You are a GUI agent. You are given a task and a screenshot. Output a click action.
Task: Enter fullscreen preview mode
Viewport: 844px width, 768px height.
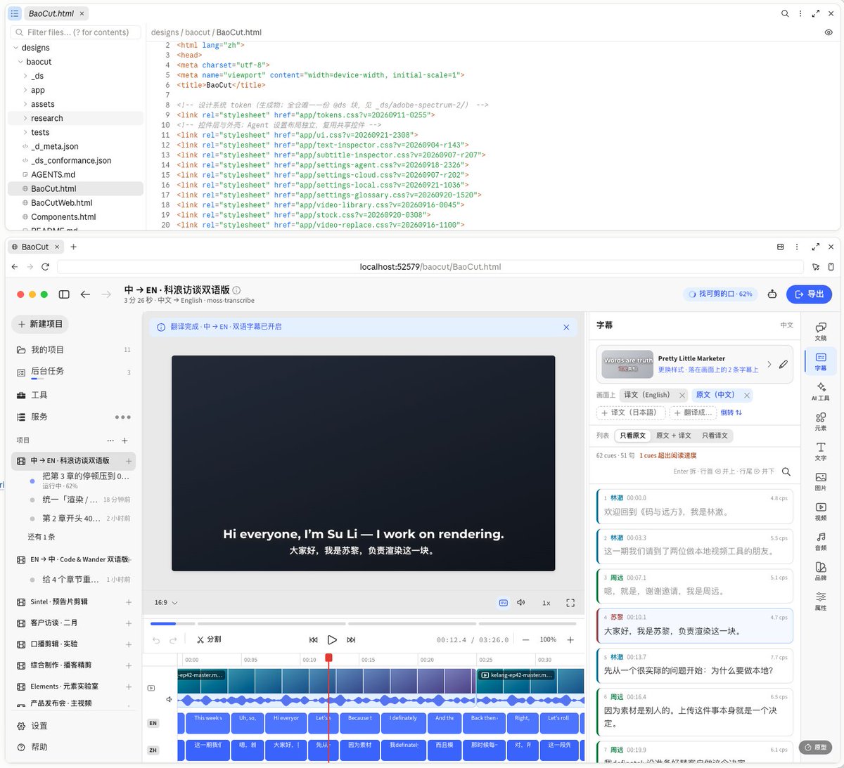click(x=570, y=603)
